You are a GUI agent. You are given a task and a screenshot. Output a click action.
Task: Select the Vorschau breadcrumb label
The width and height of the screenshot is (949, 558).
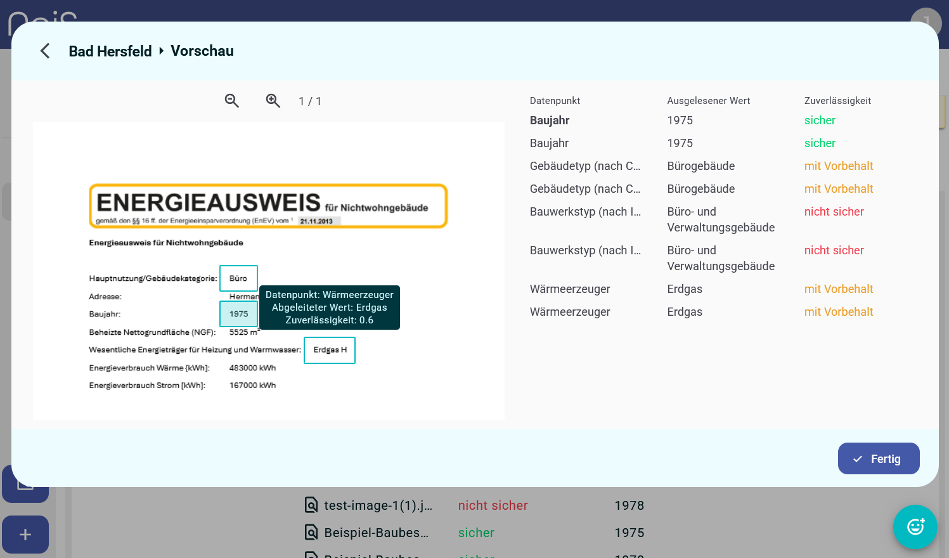pyautogui.click(x=202, y=51)
